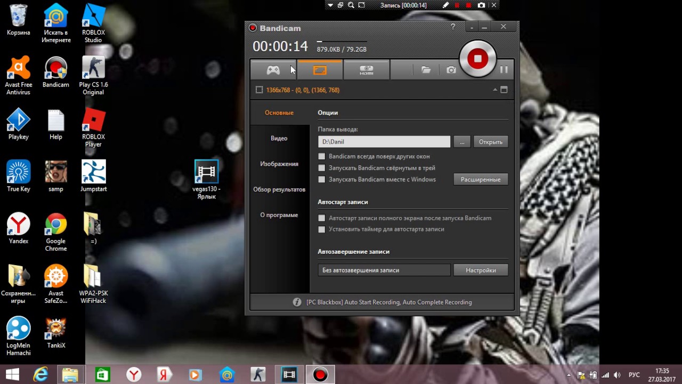Viewport: 682px width, 384px height.
Task: Open the Видео tab
Action: pyautogui.click(x=279, y=138)
